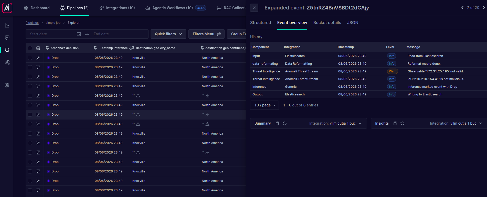The height and width of the screenshot is (197, 487).
Task: Open Integrations (10) in the top nav
Action: pos(117,8)
